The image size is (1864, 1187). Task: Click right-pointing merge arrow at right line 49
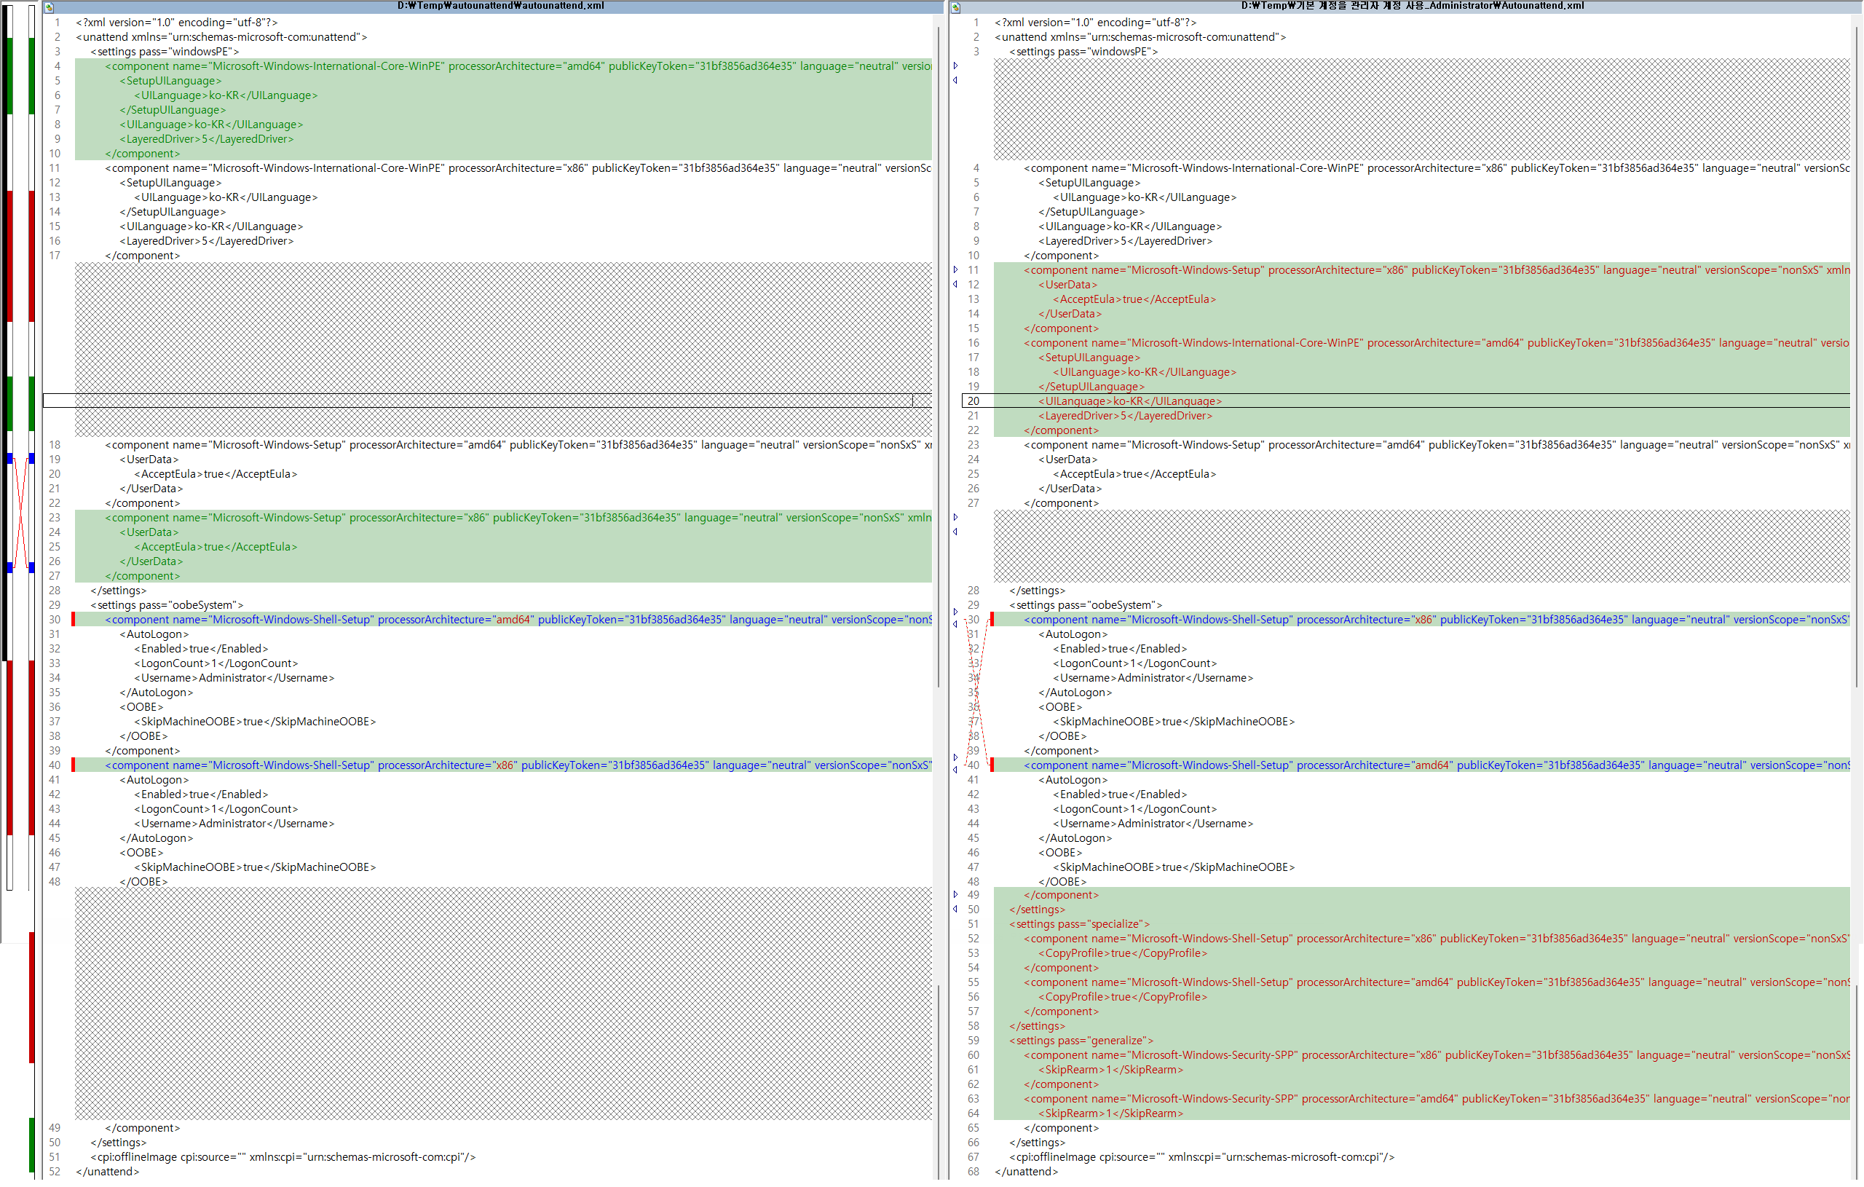pyautogui.click(x=955, y=895)
